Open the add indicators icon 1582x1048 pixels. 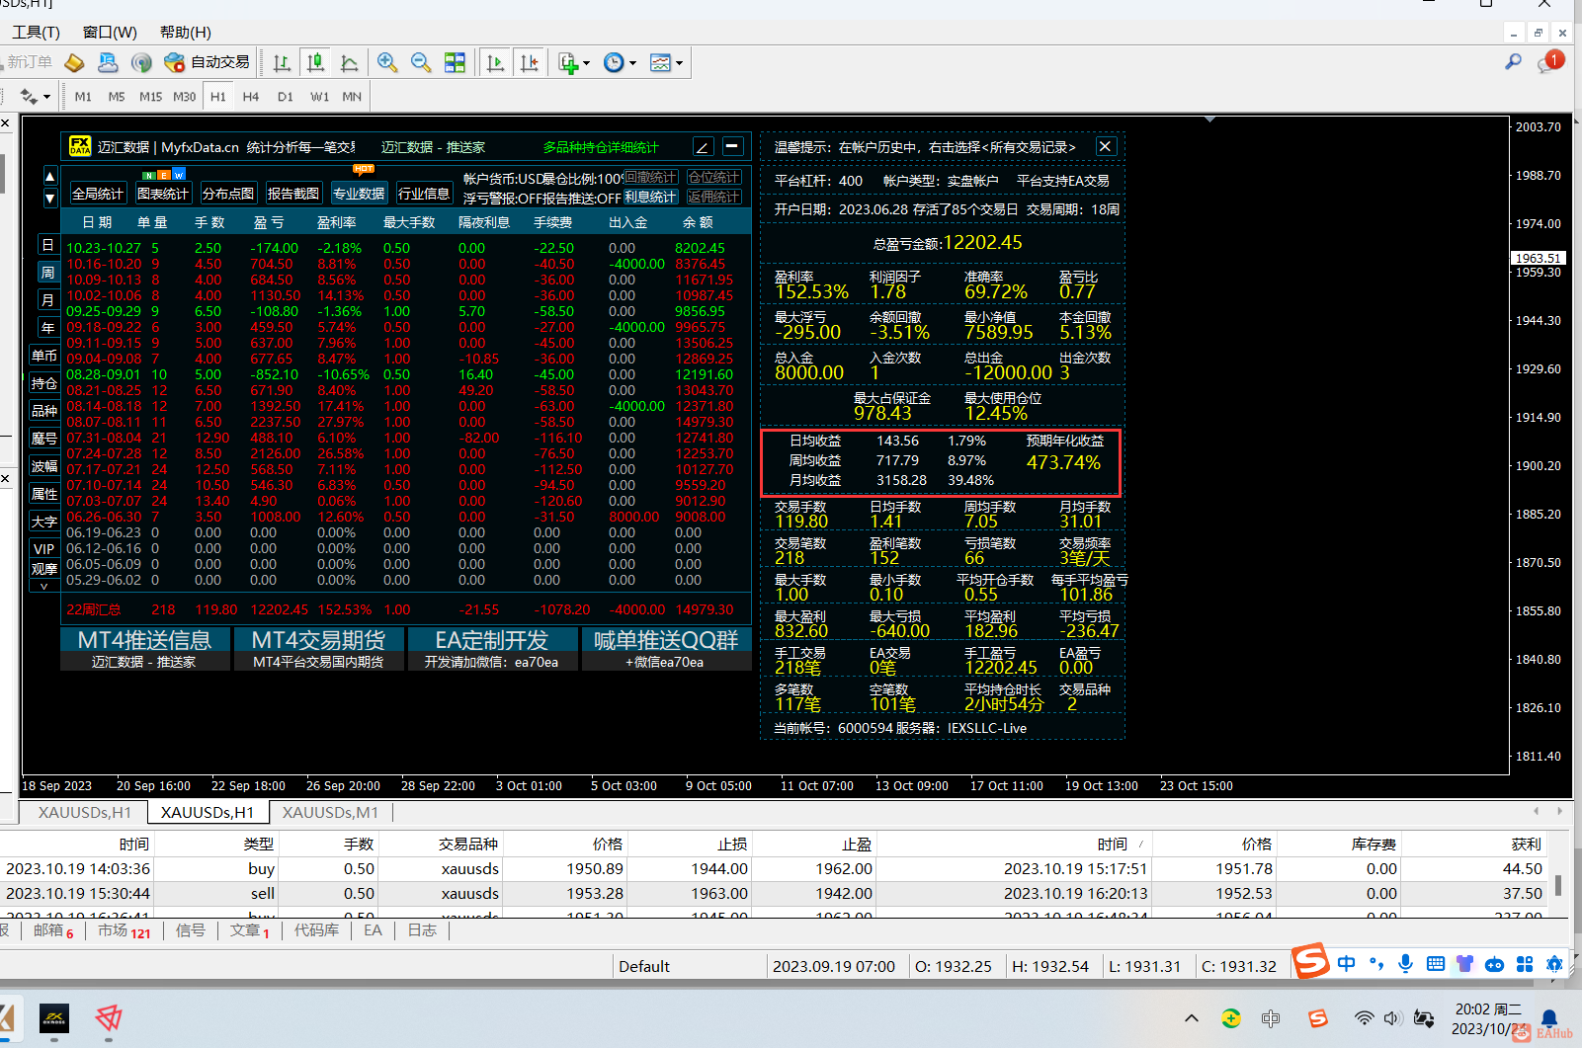point(568,63)
